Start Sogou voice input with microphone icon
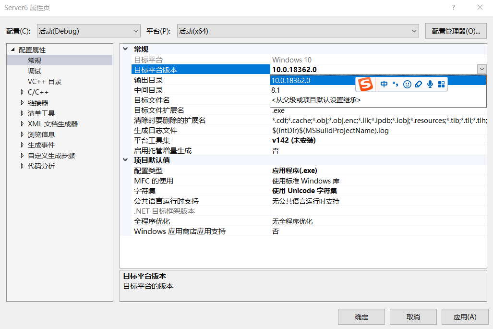 (x=430, y=84)
